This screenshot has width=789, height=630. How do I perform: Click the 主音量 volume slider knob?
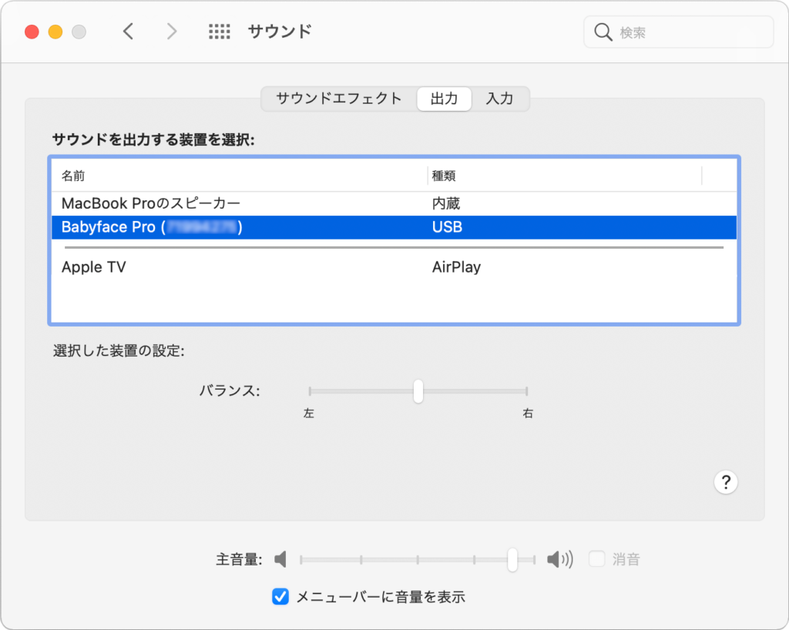tap(512, 560)
